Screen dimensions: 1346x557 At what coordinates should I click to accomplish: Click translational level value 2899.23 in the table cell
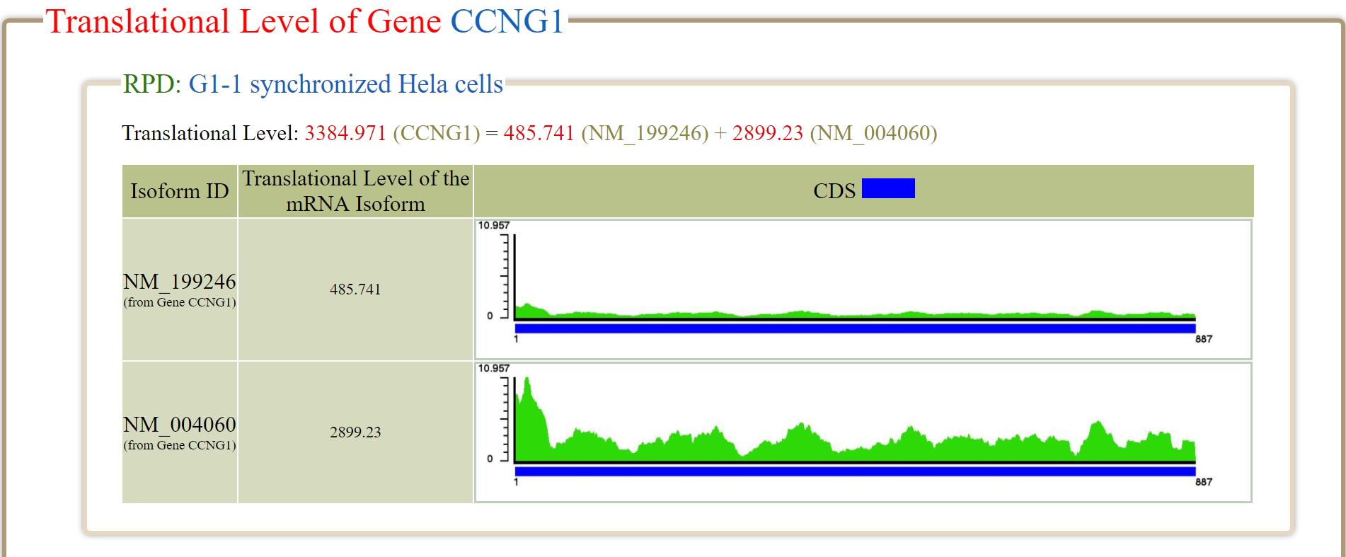[355, 432]
